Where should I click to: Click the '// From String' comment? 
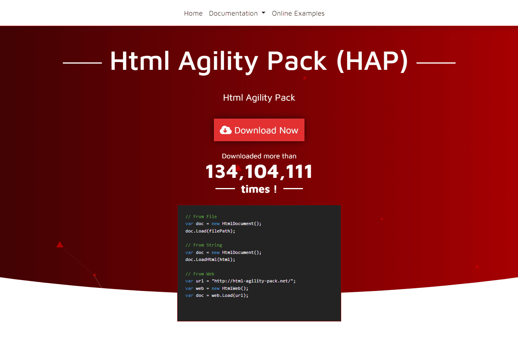click(204, 245)
